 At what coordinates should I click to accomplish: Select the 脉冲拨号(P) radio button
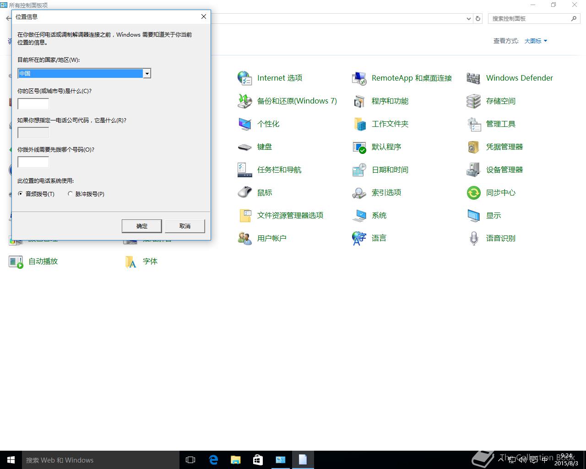pyautogui.click(x=70, y=194)
